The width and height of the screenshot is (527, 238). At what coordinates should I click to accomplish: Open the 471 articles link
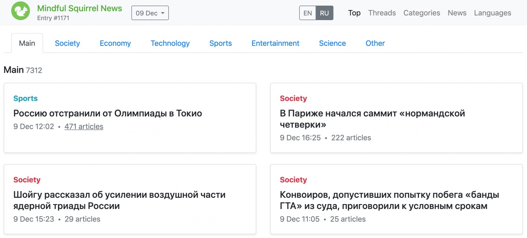click(x=84, y=127)
